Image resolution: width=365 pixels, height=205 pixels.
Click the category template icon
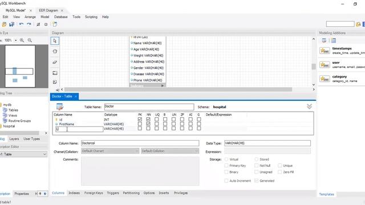[325, 79]
